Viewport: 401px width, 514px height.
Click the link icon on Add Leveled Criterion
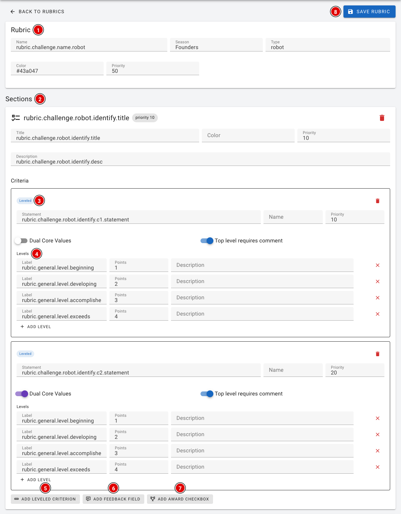coord(17,499)
